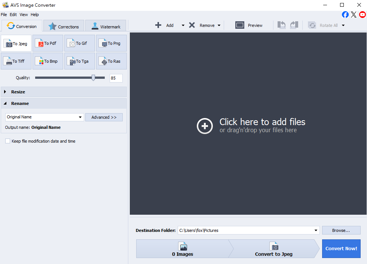
Task: Select the To Bmp format icon
Action: tap(48, 61)
